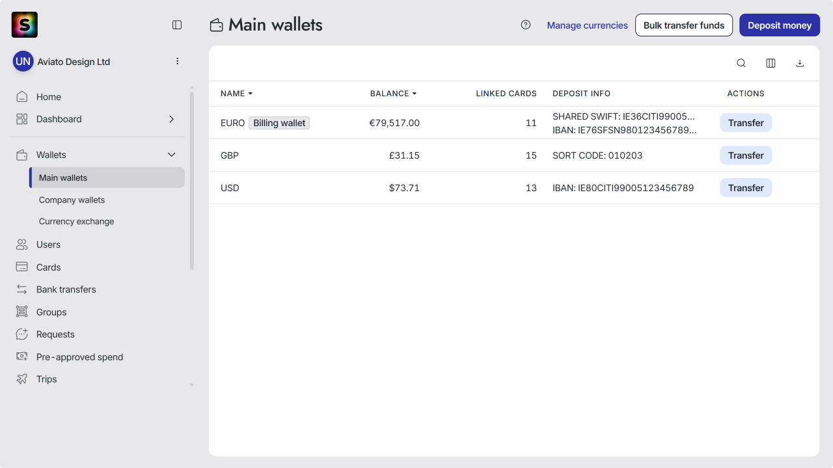Image resolution: width=833 pixels, height=468 pixels.
Task: Click the Home icon in the sidebar
Action: click(22, 97)
